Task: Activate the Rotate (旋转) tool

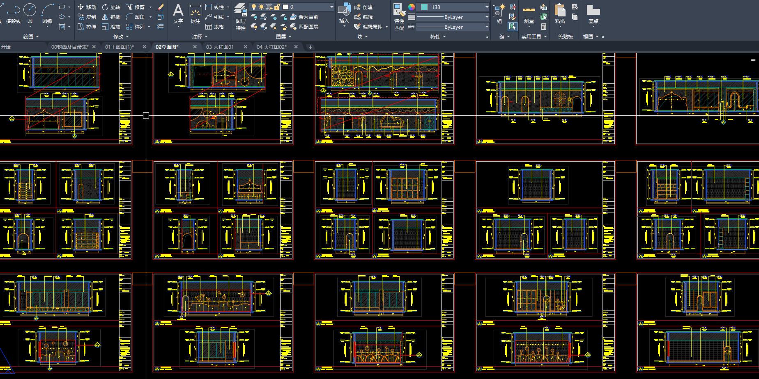Action: click(x=111, y=7)
